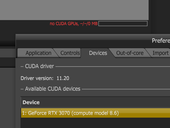Click the dark panel left of Preferences
Image resolution: width=170 pixels, height=128 pixels.
click(x=8, y=97)
